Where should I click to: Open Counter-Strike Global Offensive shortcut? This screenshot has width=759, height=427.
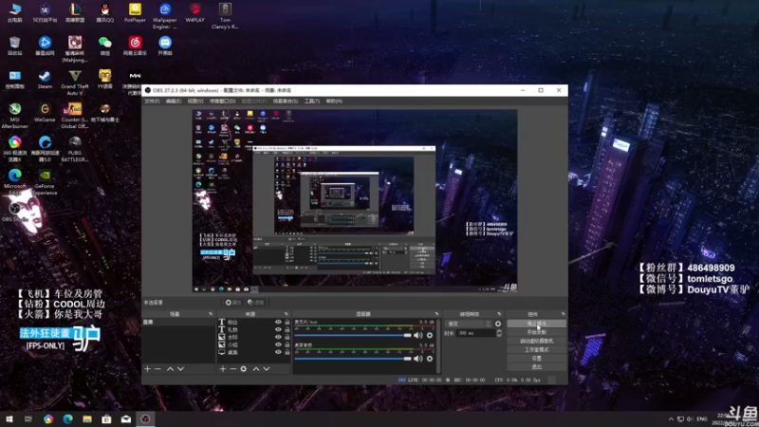click(75, 116)
